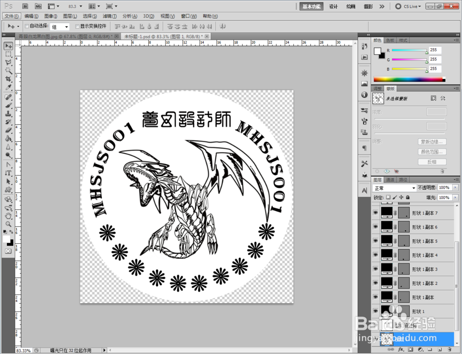
Task: Click the foreground color swatch in Color panel
Action: tap(377, 51)
